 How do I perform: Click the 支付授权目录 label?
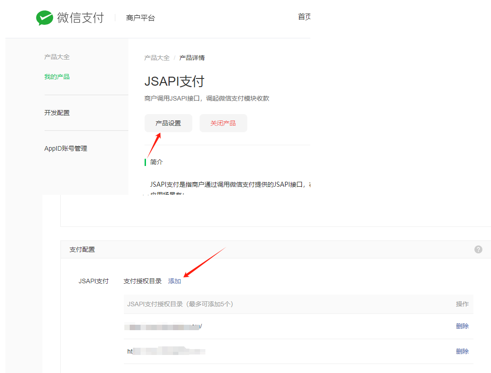click(x=142, y=281)
